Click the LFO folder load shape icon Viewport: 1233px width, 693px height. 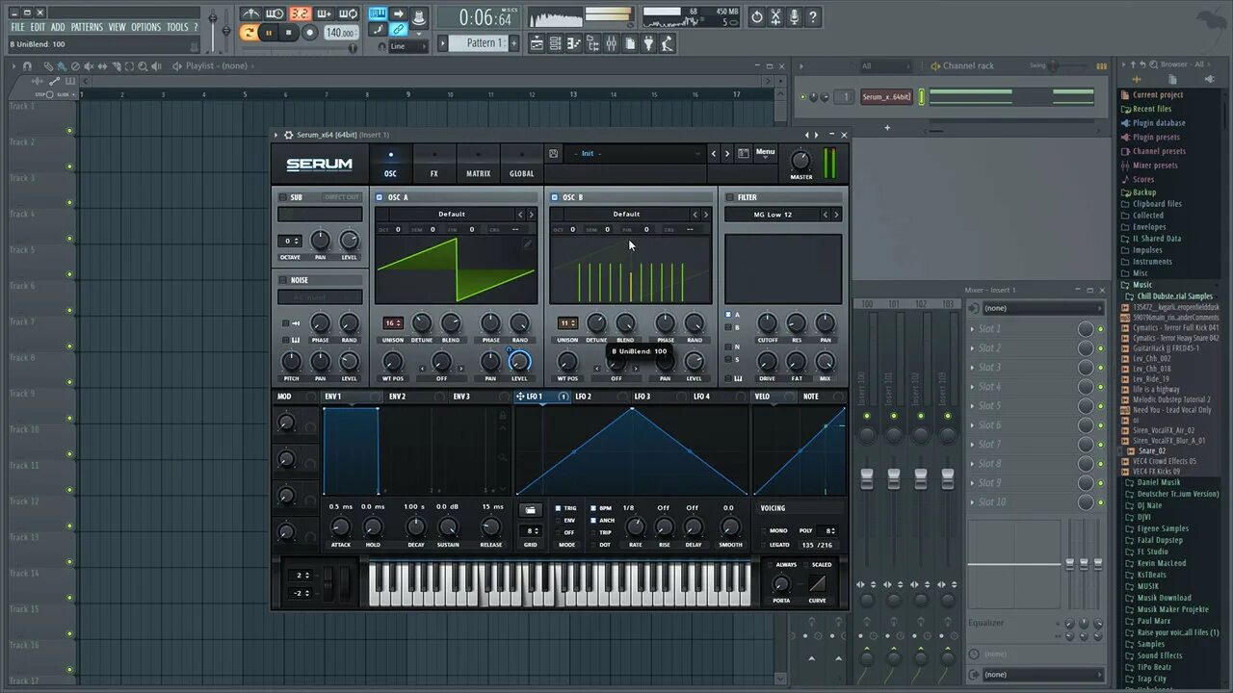tap(530, 510)
